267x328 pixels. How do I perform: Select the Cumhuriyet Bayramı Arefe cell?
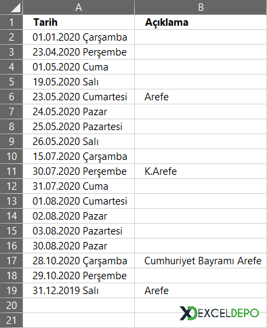201,261
